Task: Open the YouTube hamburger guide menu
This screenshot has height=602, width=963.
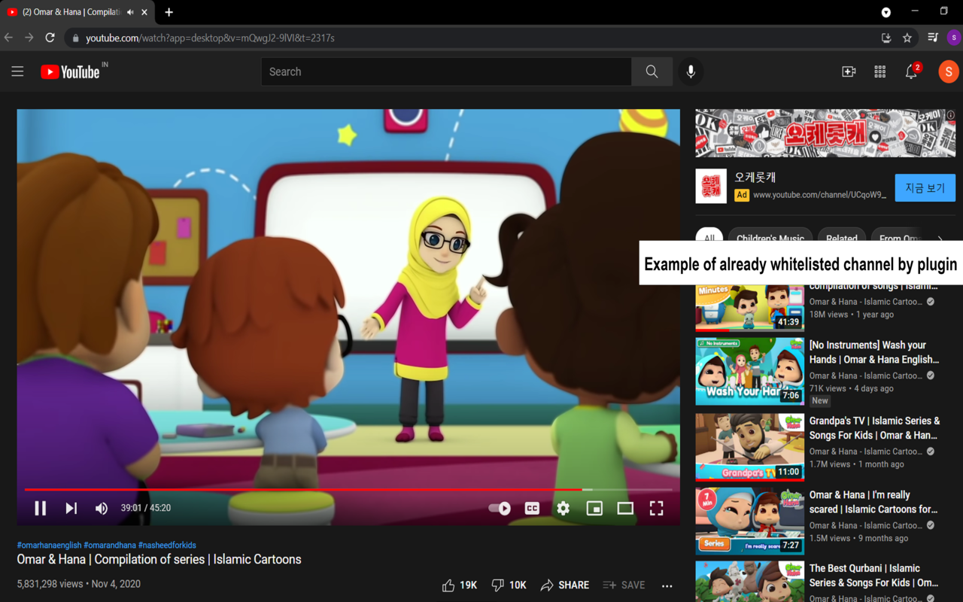Action: tap(17, 71)
